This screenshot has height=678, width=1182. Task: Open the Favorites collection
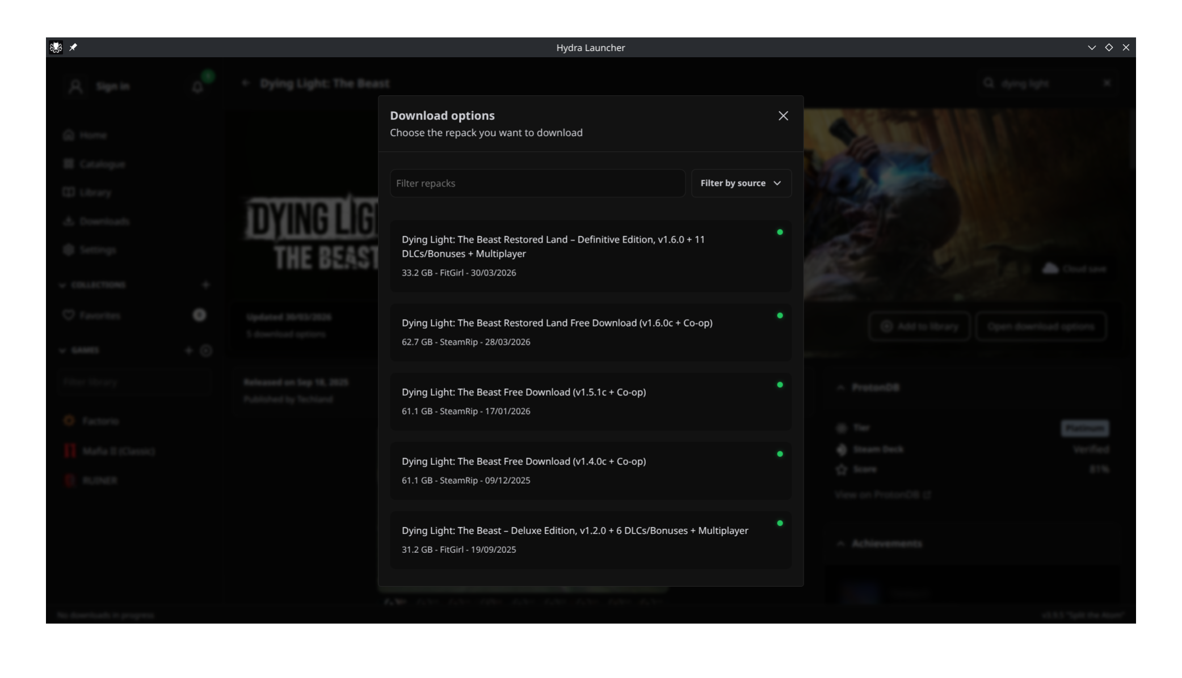(100, 315)
